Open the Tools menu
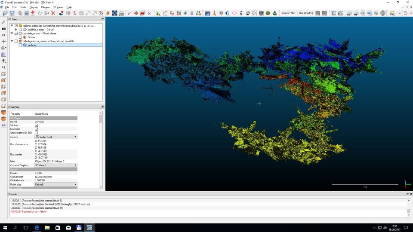The height and width of the screenshot is (232, 413). (x=23, y=7)
